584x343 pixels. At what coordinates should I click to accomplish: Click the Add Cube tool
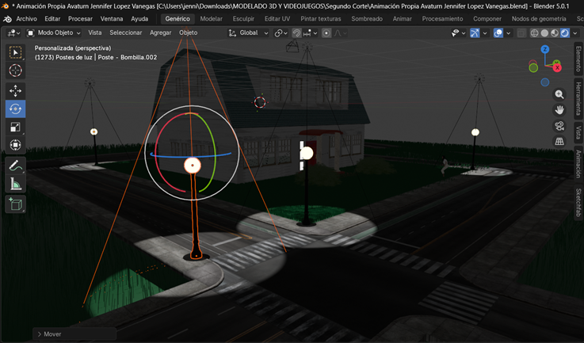coord(15,204)
